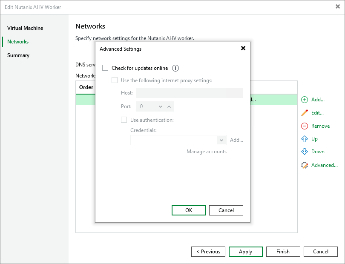Viewport: 345px width, 264px height.
Task: Toggle the Use authentication checkbox
Action: [x=124, y=120]
